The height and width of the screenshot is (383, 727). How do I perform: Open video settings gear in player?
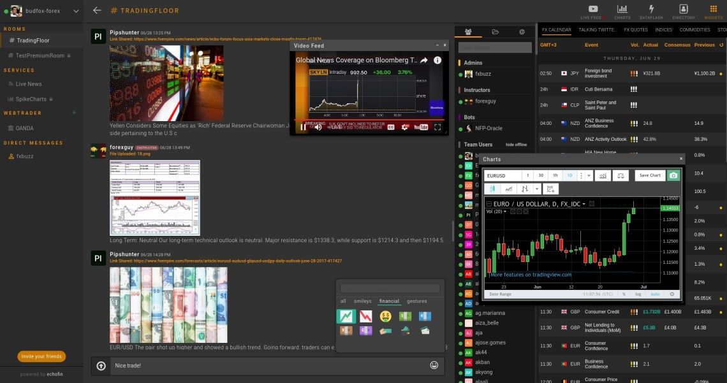pyautogui.click(x=405, y=127)
